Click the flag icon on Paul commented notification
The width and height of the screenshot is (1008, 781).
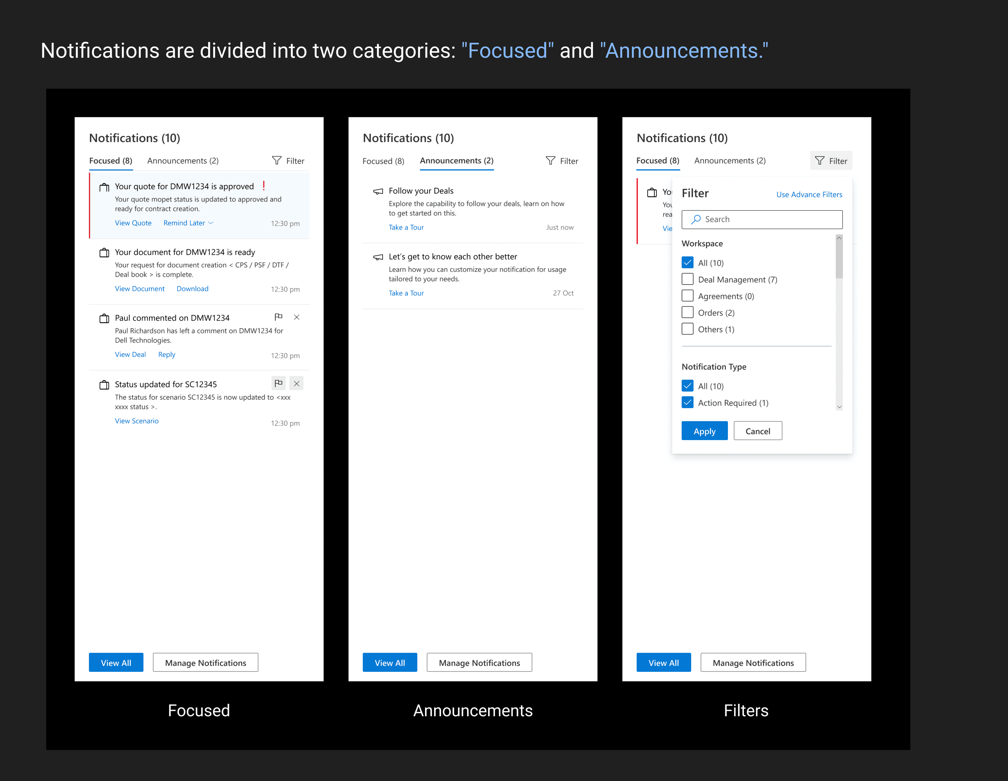click(x=278, y=317)
